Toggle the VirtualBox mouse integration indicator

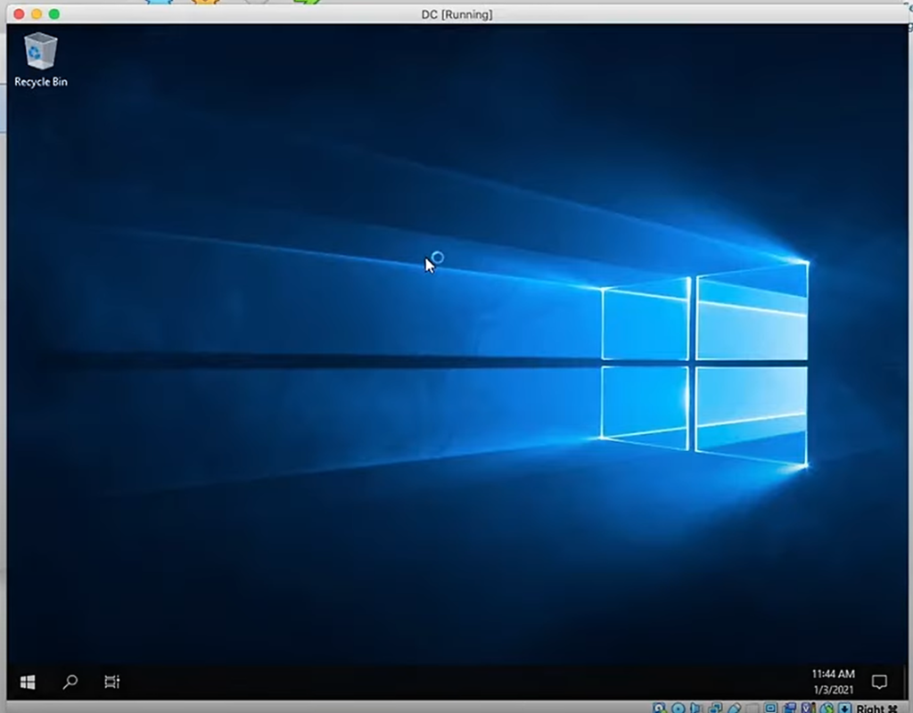pyautogui.click(x=827, y=709)
